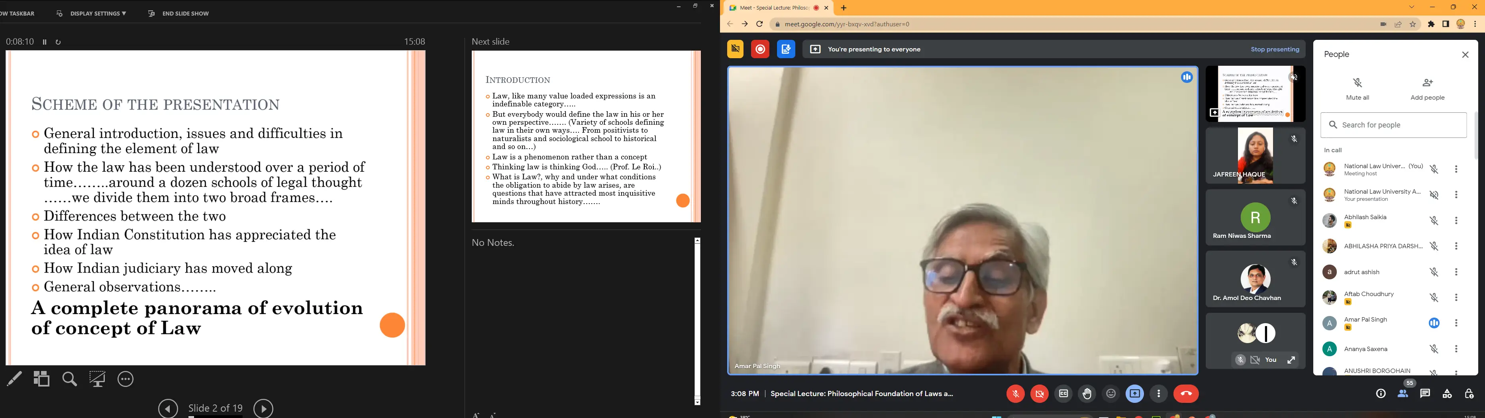Raise hand in the meeting

click(1087, 394)
